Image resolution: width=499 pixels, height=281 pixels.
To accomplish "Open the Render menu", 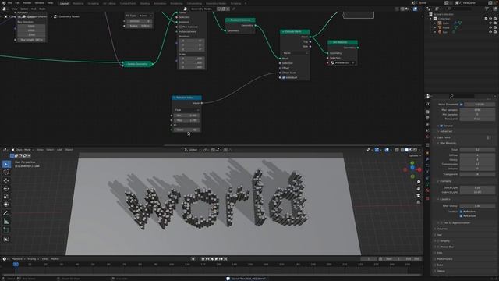I will [x=27, y=3].
